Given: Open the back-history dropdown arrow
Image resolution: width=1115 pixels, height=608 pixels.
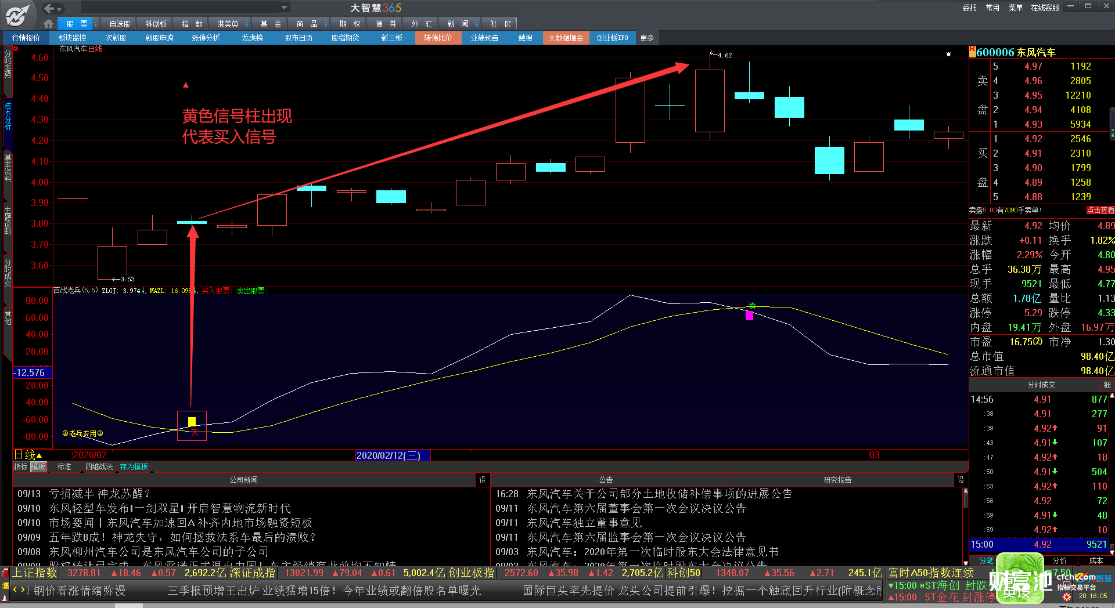Looking at the screenshot, I should point(59,9).
